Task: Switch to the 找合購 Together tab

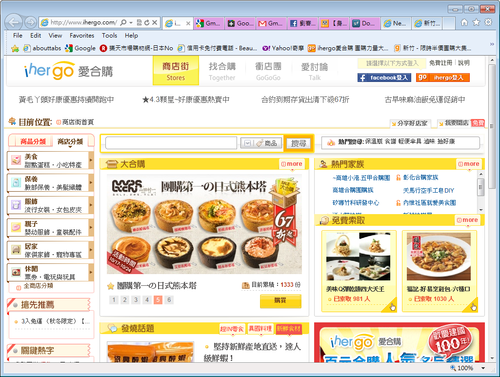Action: tap(222, 71)
